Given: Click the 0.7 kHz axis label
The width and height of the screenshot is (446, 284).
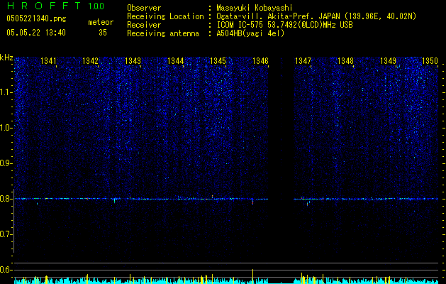Looking at the screenshot, I should [x=6, y=234].
